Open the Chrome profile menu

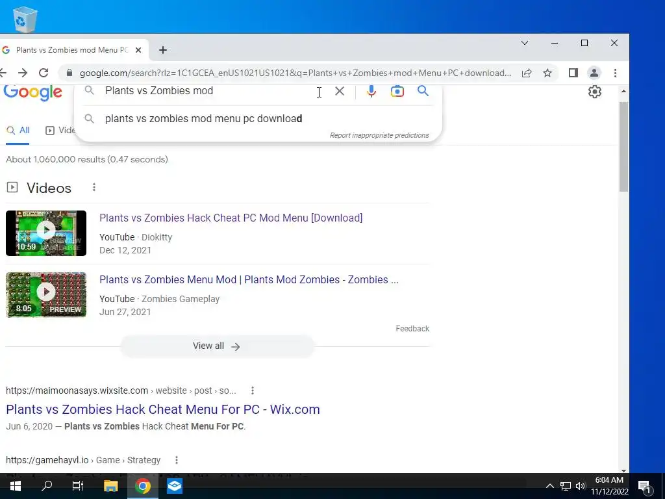point(594,73)
